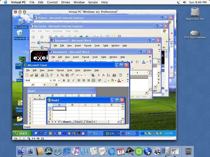Click the fx button beside the formula bar
This screenshot has width=210, height=157.
56,85
